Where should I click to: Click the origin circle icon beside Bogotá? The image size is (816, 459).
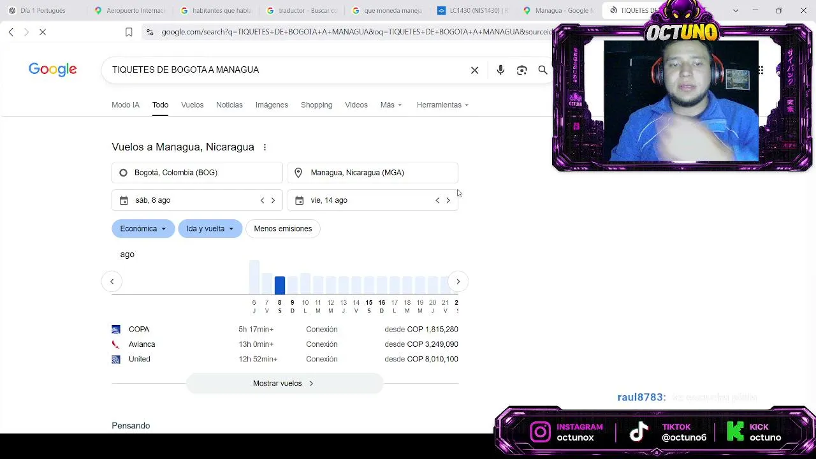pyautogui.click(x=123, y=173)
